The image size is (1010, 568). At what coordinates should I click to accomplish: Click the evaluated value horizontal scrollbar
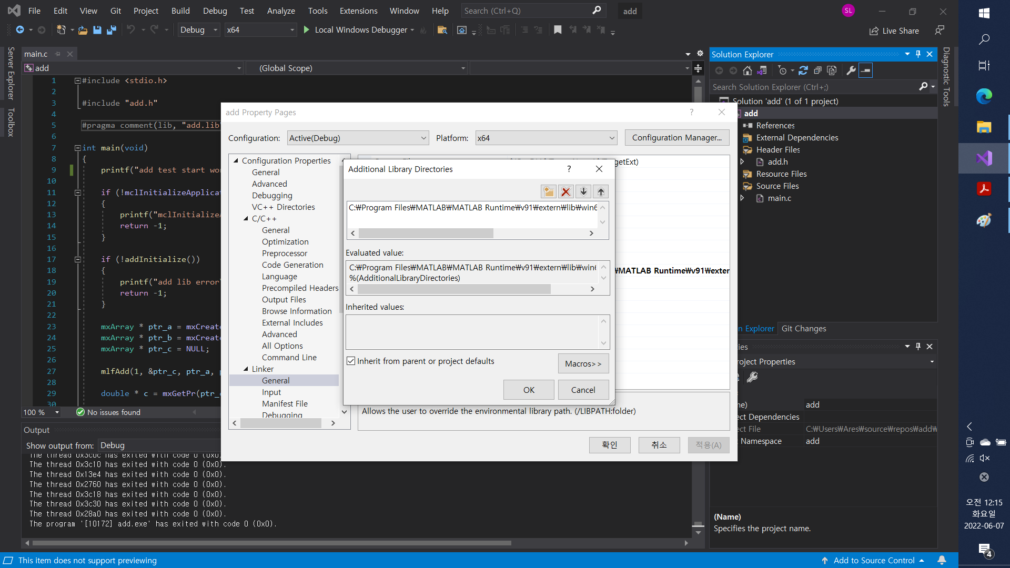point(453,289)
